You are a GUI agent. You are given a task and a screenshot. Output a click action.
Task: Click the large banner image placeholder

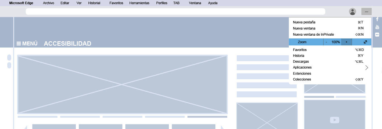122,84
